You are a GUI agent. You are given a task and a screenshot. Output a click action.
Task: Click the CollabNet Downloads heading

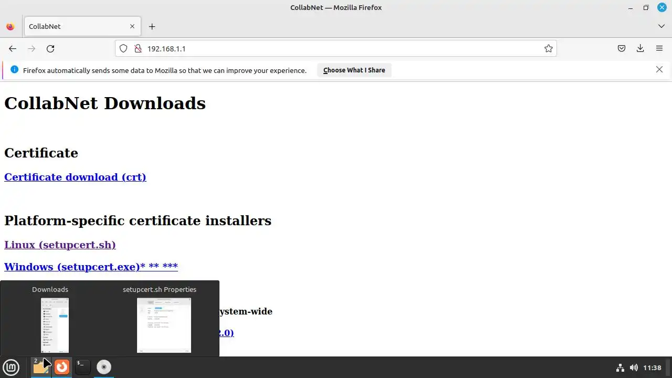[x=105, y=103]
